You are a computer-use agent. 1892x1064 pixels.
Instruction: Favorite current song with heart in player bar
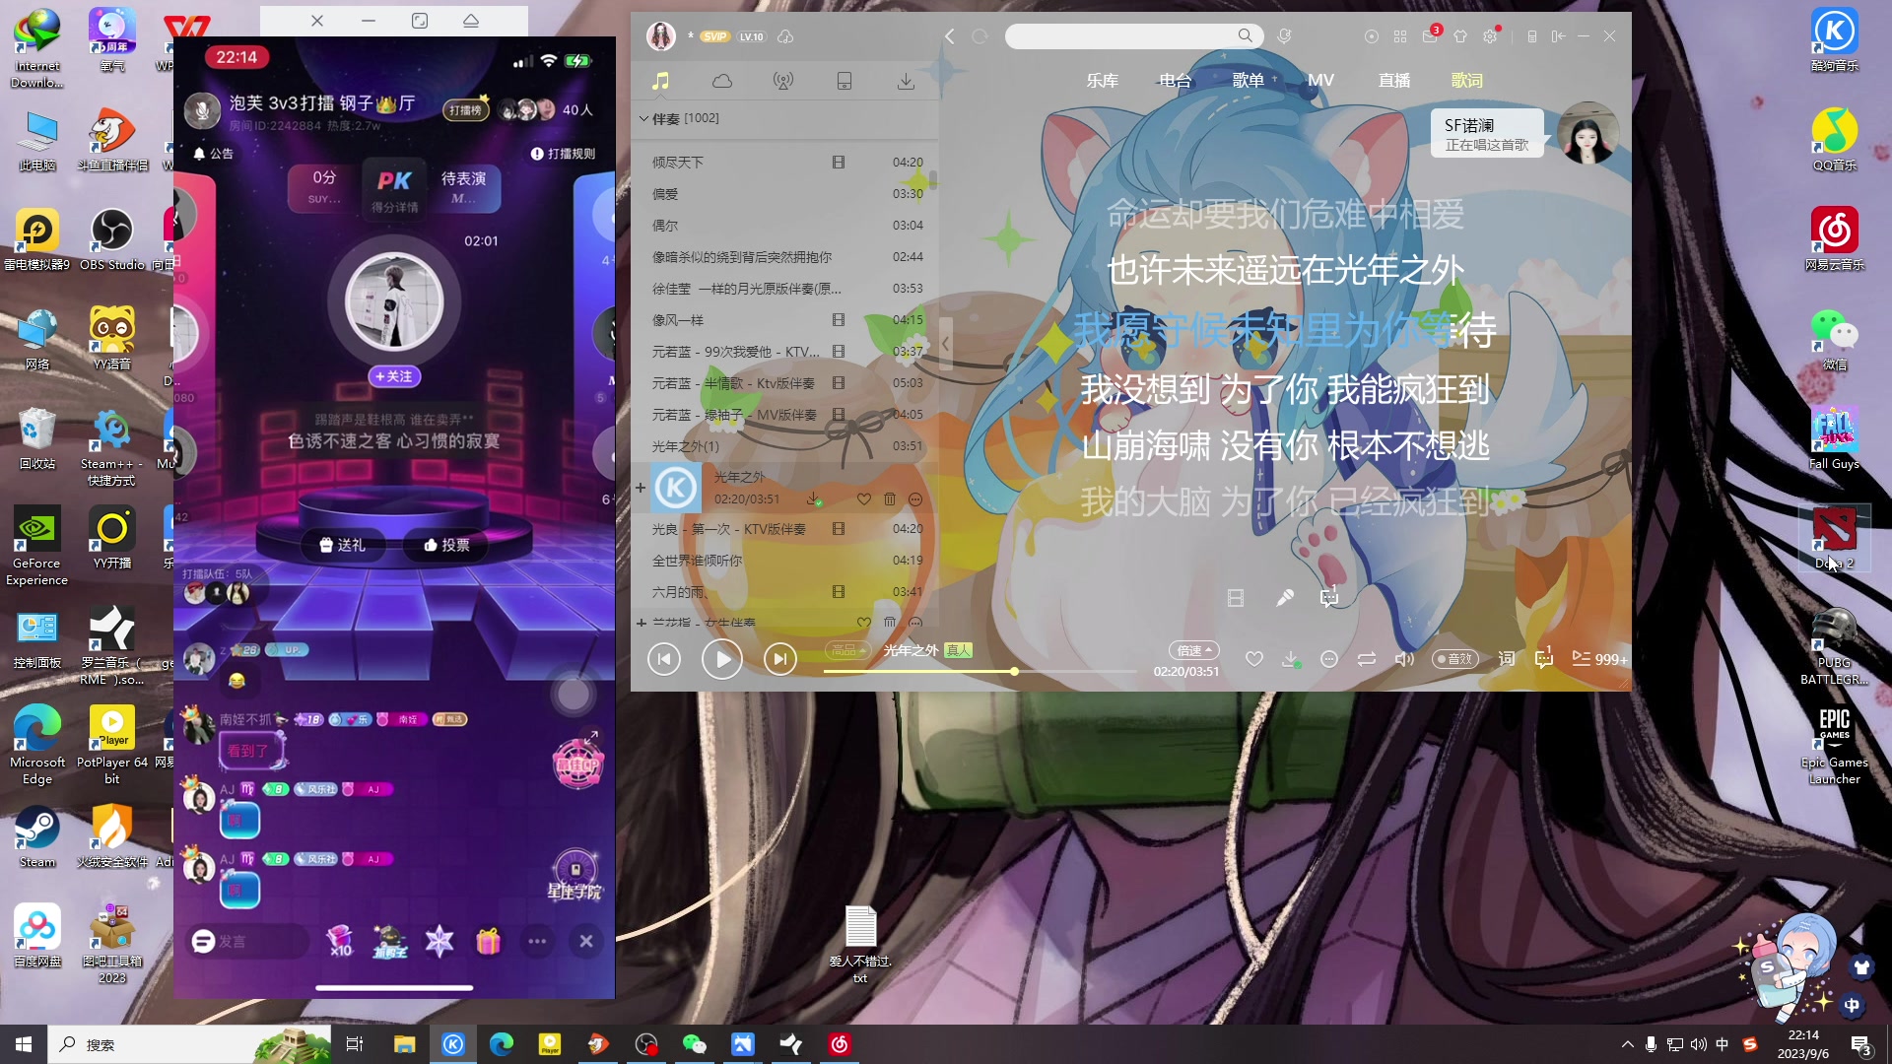1254,659
